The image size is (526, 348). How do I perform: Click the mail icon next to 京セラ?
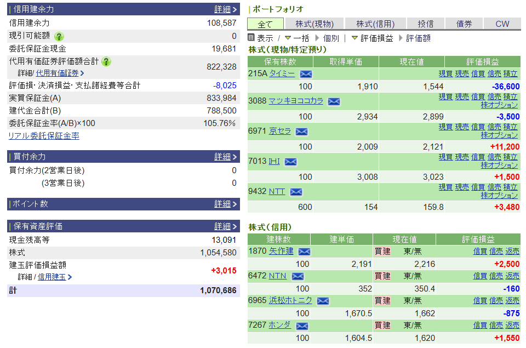click(x=301, y=132)
